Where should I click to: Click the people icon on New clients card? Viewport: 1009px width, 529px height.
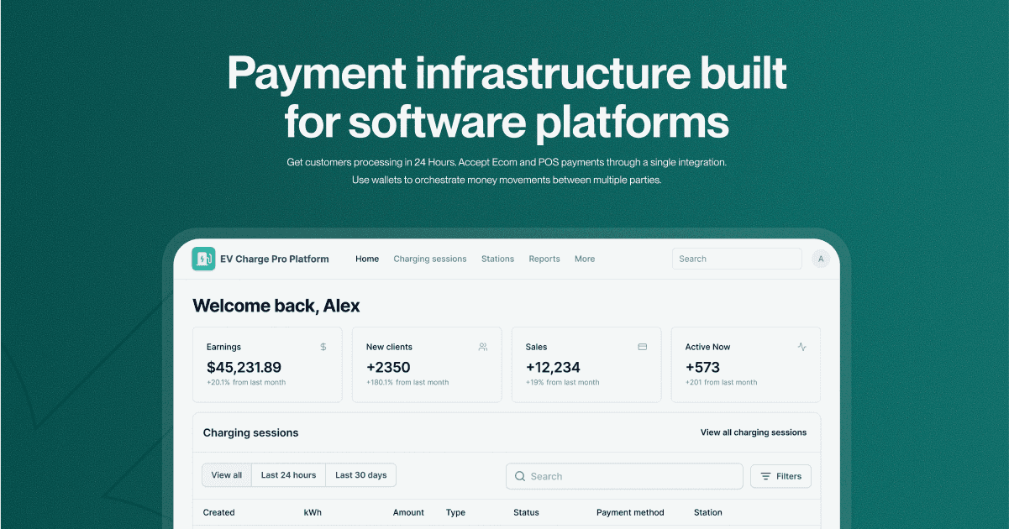482,346
